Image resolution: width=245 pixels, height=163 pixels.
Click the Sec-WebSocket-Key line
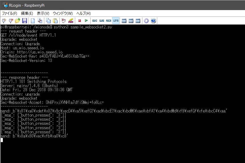(x=45, y=56)
